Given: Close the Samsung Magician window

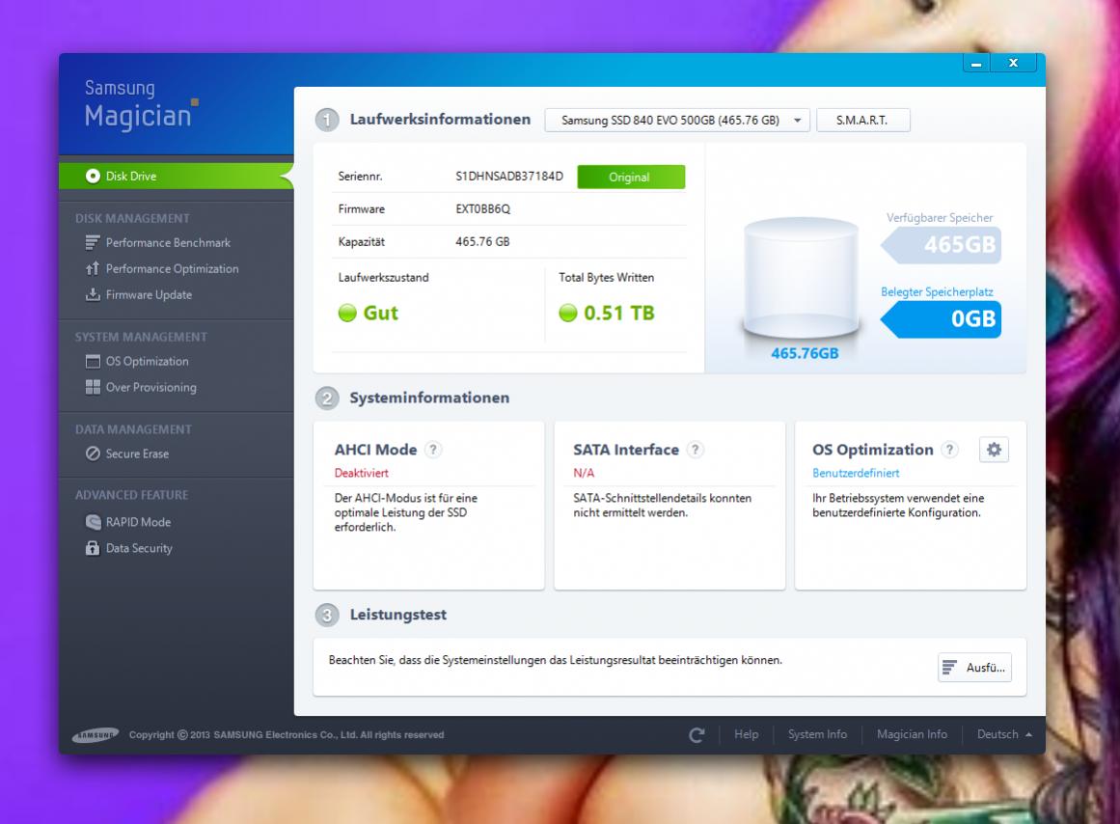Looking at the screenshot, I should (x=1013, y=63).
